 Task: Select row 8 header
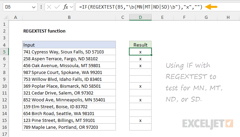4,72
